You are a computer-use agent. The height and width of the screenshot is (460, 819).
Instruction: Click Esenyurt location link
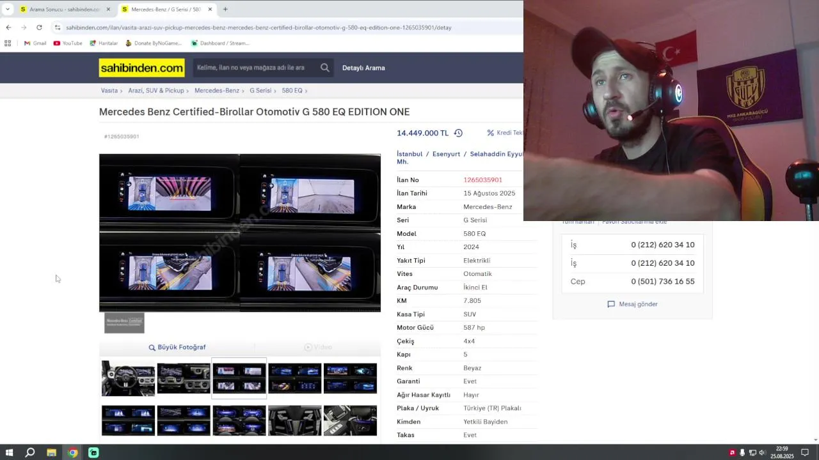click(446, 154)
